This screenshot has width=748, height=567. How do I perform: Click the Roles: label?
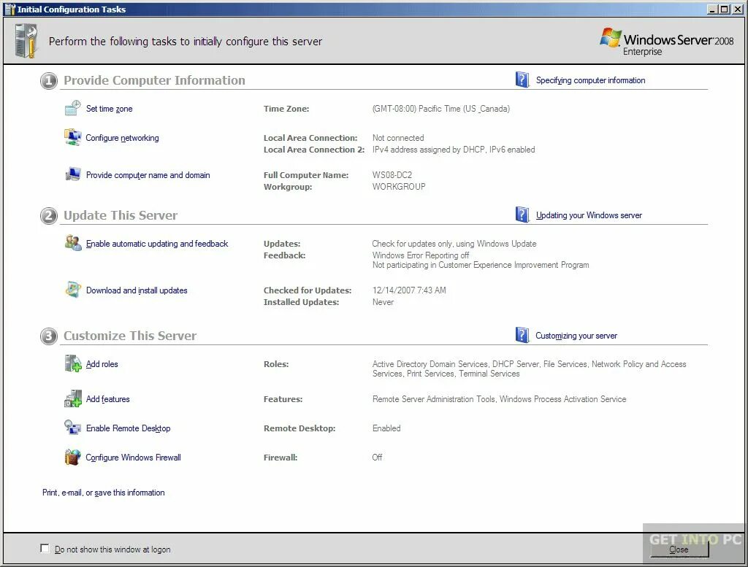(276, 364)
